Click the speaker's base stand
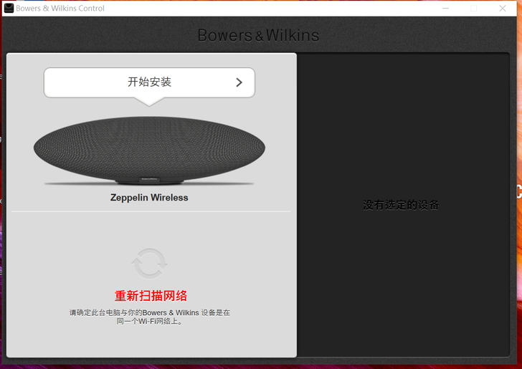 (149, 183)
